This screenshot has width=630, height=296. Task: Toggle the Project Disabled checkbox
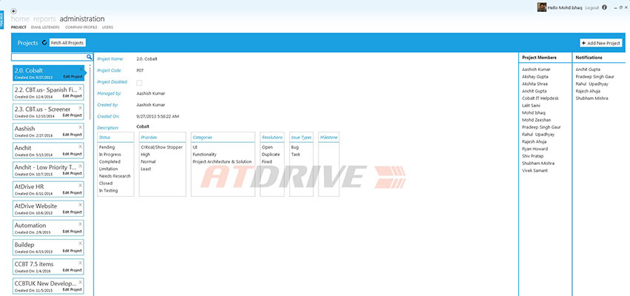coord(139,83)
